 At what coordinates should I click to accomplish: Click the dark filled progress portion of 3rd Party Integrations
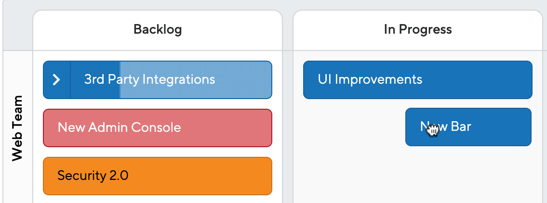pyautogui.click(x=95, y=80)
